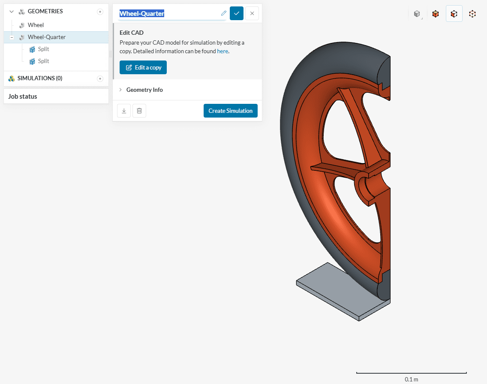
Task: Click the pencil rename icon
Action: (223, 13)
